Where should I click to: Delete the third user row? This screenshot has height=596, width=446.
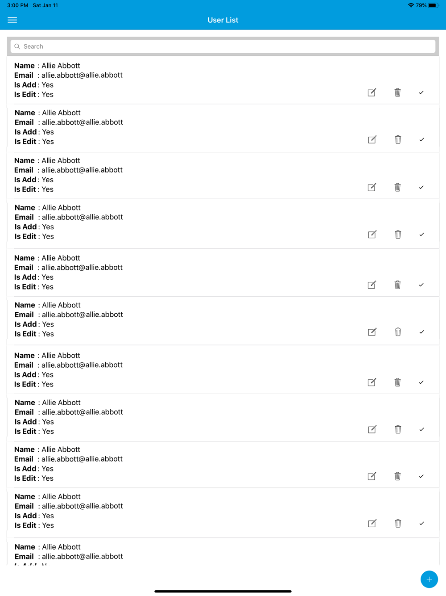(397, 187)
